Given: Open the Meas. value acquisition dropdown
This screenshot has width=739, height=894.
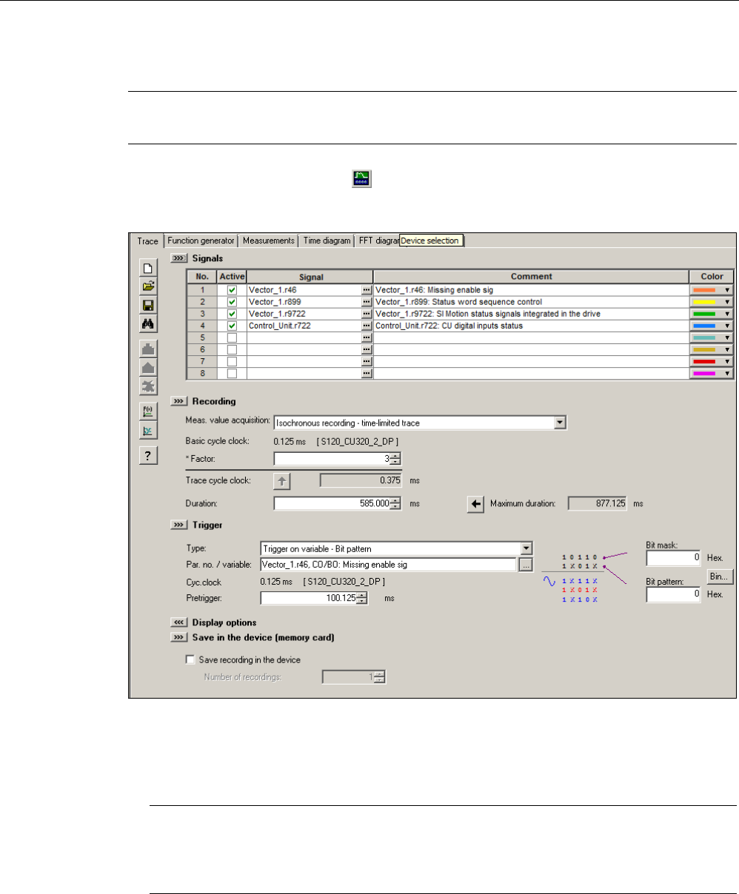Looking at the screenshot, I should 561,423.
